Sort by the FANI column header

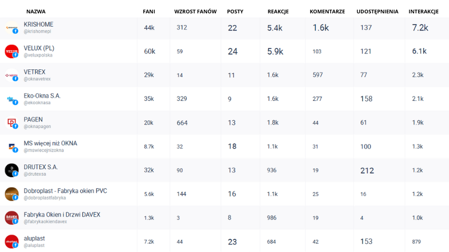pyautogui.click(x=149, y=11)
